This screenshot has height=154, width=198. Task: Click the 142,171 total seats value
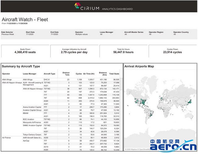[116, 89]
